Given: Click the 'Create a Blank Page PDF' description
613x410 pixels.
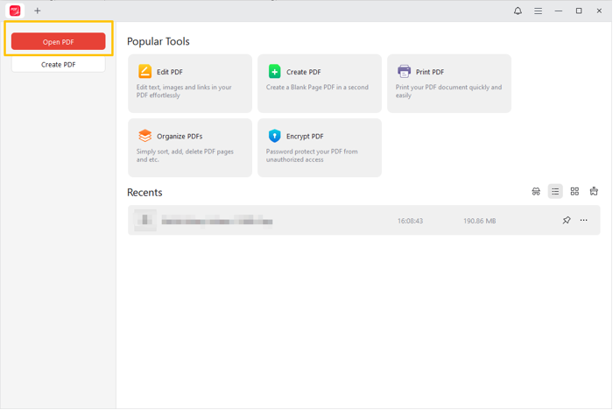Looking at the screenshot, I should 317,88.
